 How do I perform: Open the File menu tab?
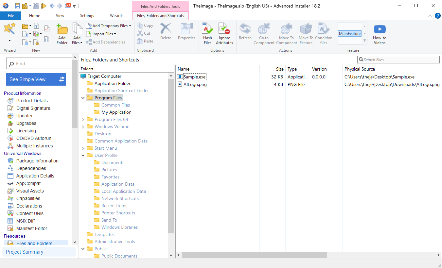tap(11, 16)
